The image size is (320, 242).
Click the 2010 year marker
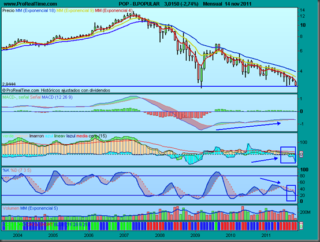[231, 235]
